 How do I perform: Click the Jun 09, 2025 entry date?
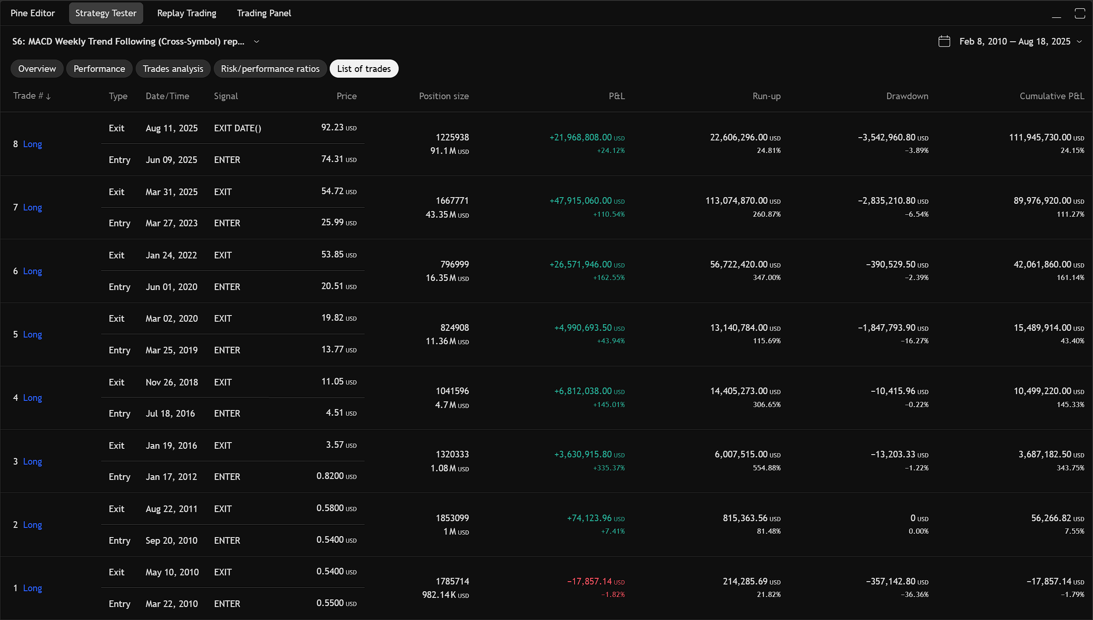[x=172, y=160]
